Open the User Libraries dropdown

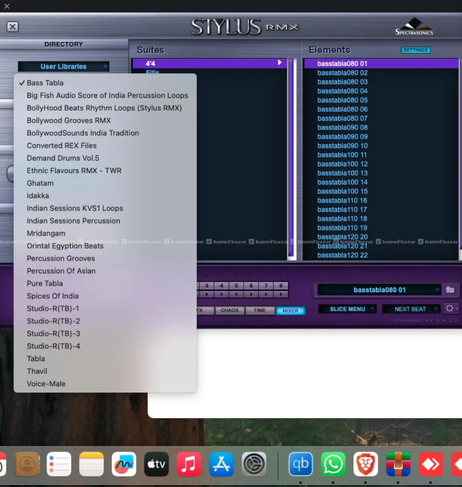click(x=64, y=66)
